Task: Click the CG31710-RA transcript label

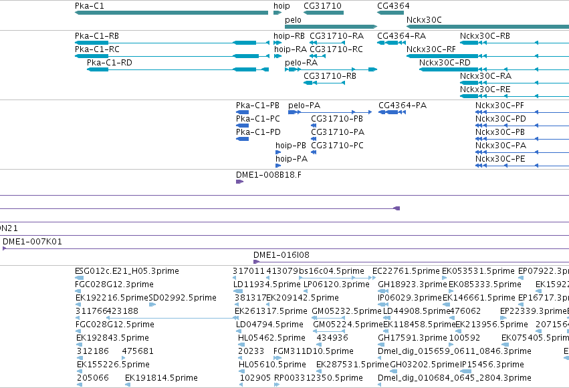Action: pos(337,36)
